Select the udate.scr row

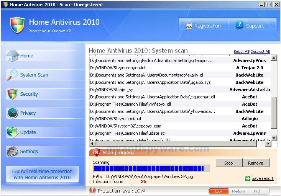(180, 133)
